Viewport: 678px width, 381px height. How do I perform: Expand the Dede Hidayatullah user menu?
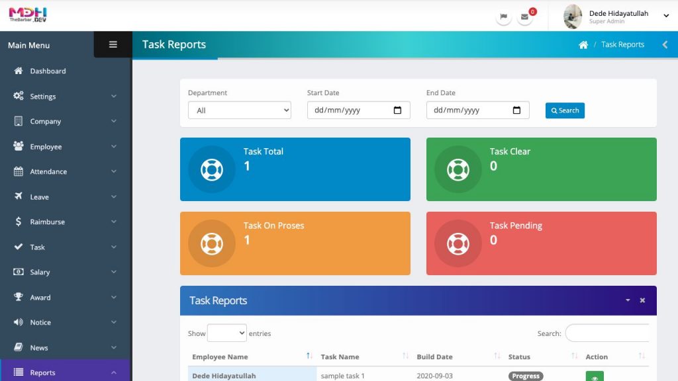point(666,17)
